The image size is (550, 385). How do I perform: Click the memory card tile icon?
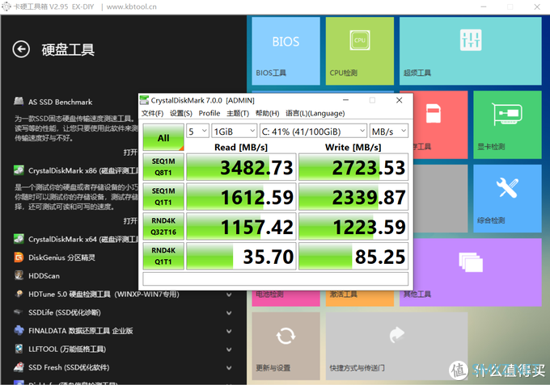point(434,114)
